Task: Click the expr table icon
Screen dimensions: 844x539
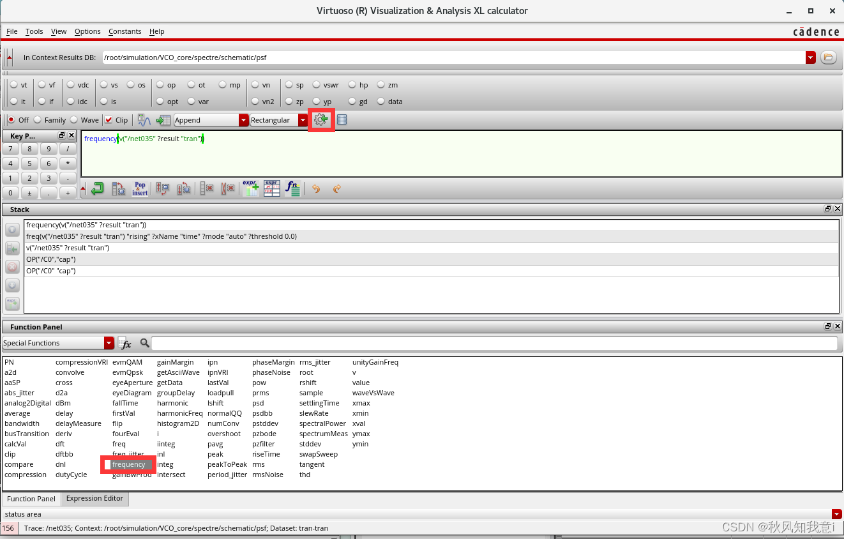Action: [x=271, y=188]
